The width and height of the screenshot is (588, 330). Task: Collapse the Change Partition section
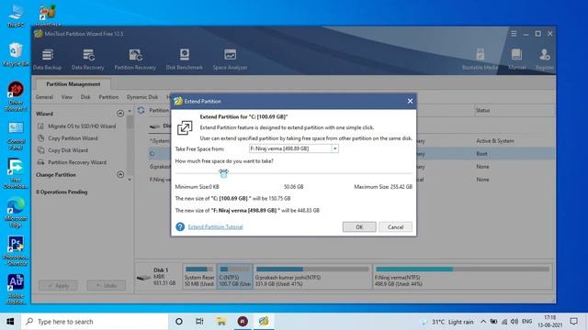coord(120,174)
